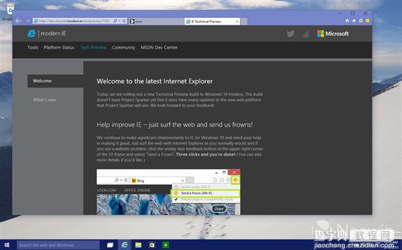Screen dimensions: 402x250
Task: Click the Home icon in IE toolbar
Action: pos(347,21)
